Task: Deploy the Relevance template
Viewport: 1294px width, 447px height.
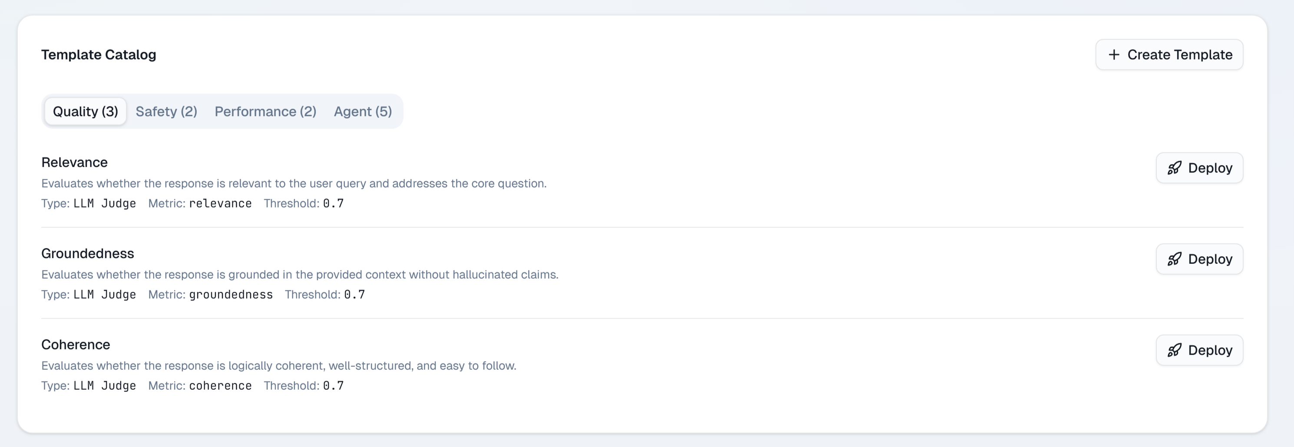Action: point(1200,168)
